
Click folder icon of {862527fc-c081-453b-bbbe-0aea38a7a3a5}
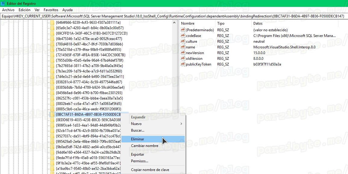click(52, 98)
